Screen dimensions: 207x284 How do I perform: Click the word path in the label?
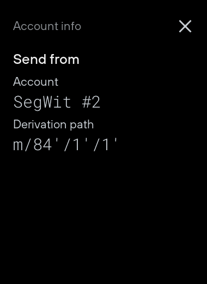point(82,125)
